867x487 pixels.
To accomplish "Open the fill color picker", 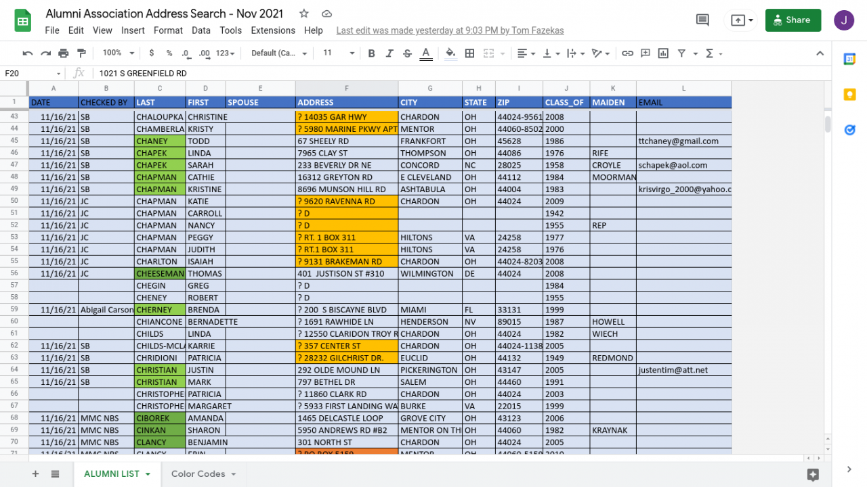I will (450, 53).
